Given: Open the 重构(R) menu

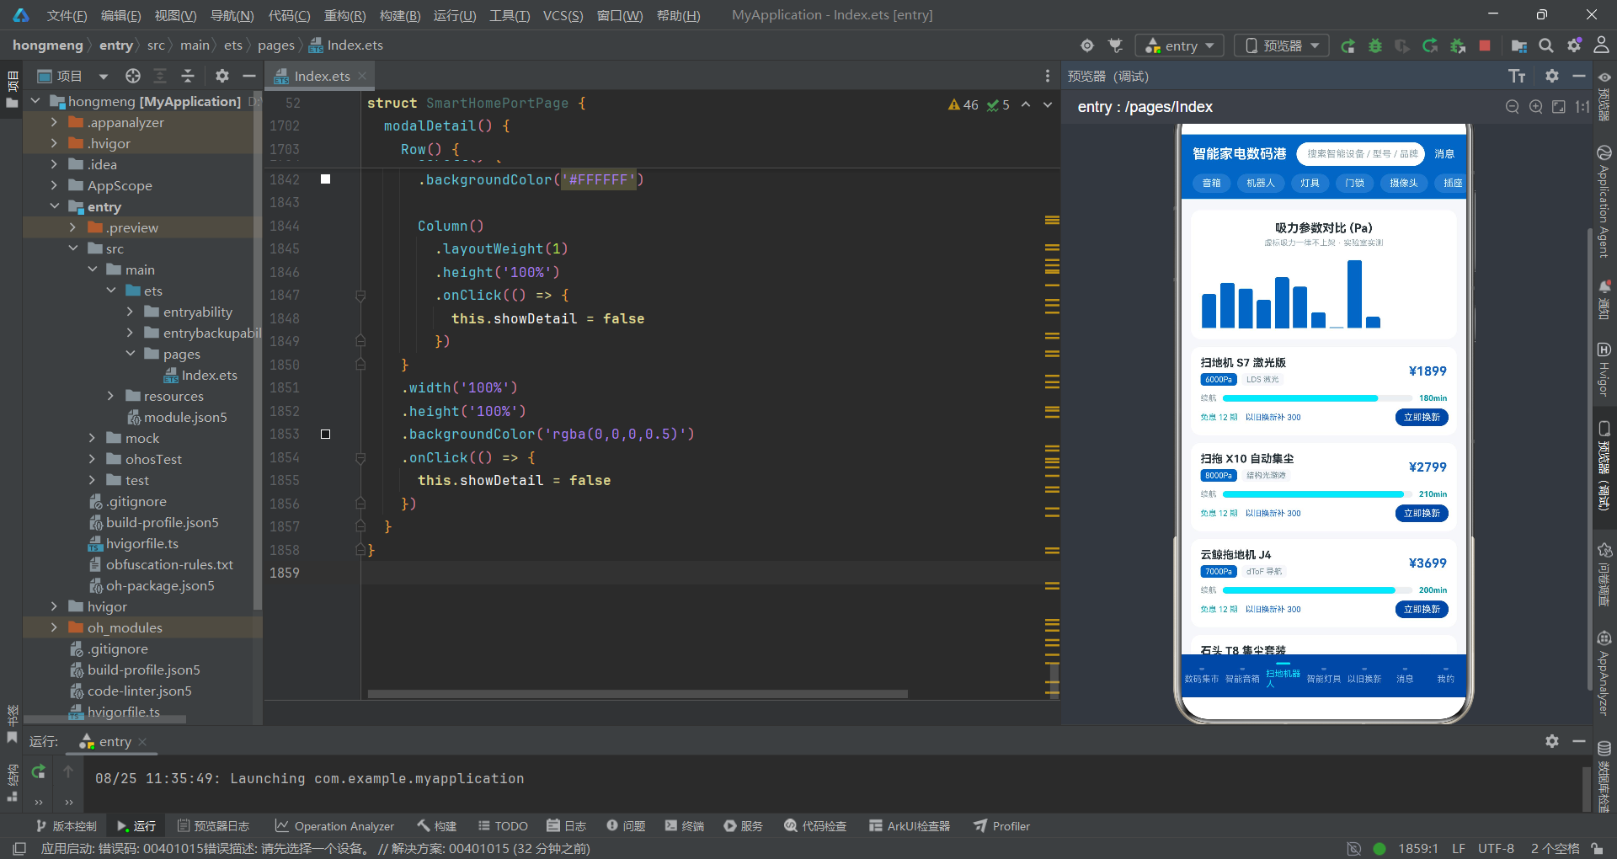Looking at the screenshot, I should tap(344, 15).
